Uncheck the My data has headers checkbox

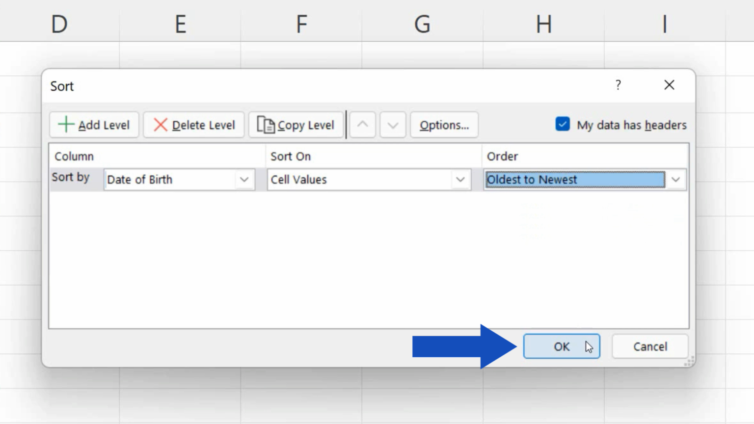(x=562, y=125)
